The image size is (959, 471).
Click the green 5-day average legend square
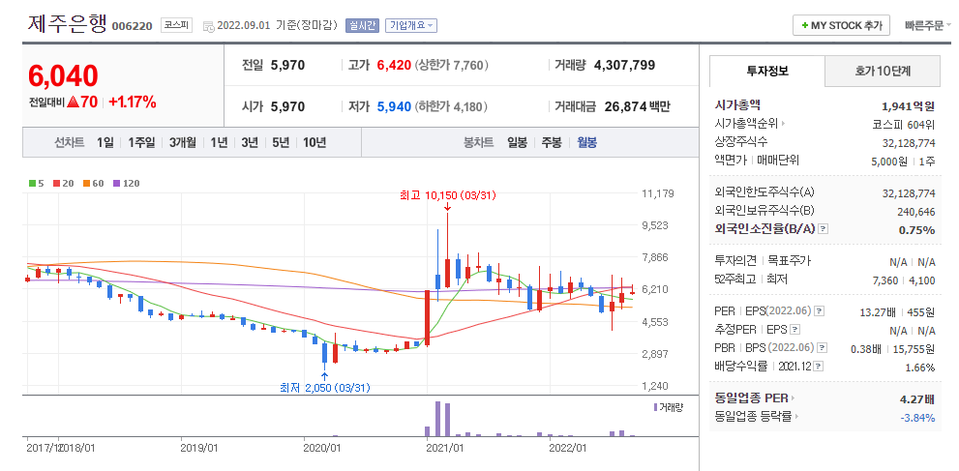(x=32, y=183)
